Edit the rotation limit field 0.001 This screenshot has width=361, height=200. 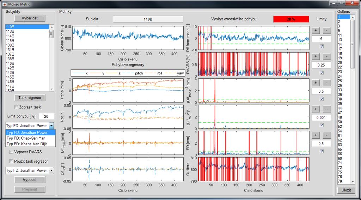coord(321,118)
